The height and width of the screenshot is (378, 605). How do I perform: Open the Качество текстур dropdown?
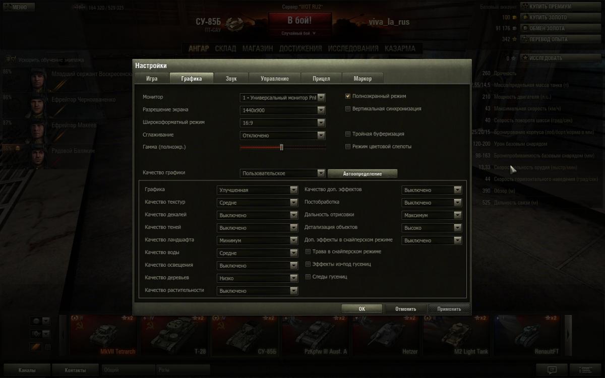pyautogui.click(x=258, y=203)
